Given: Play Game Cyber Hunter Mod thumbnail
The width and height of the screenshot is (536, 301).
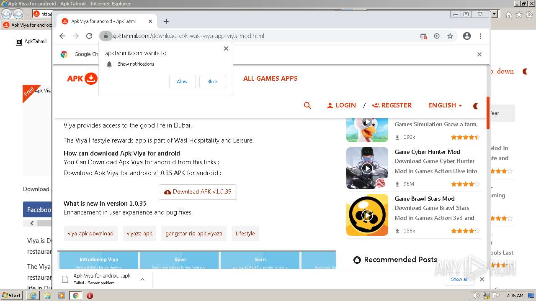Looking at the screenshot, I should pos(367,168).
